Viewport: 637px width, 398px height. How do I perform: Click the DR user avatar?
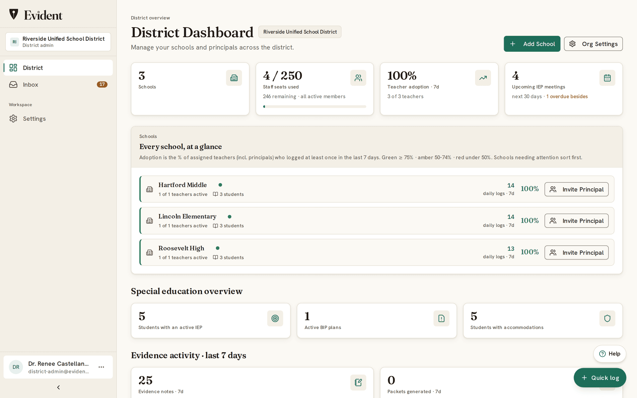(x=16, y=367)
